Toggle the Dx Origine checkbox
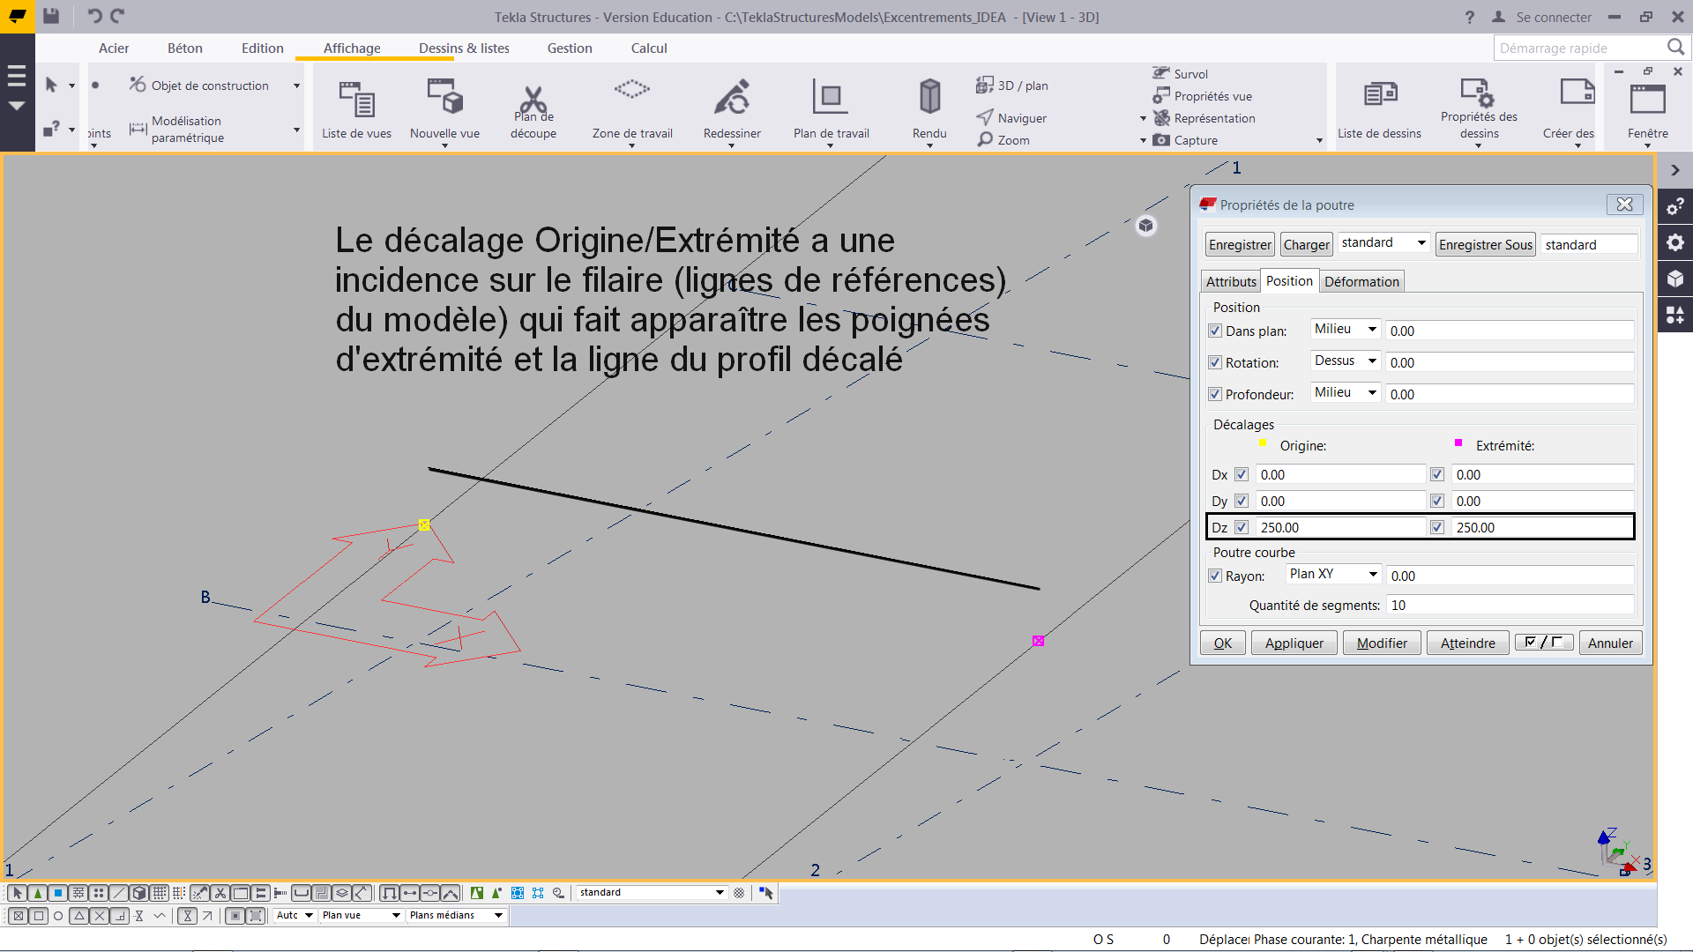The width and height of the screenshot is (1693, 952). coord(1242,475)
